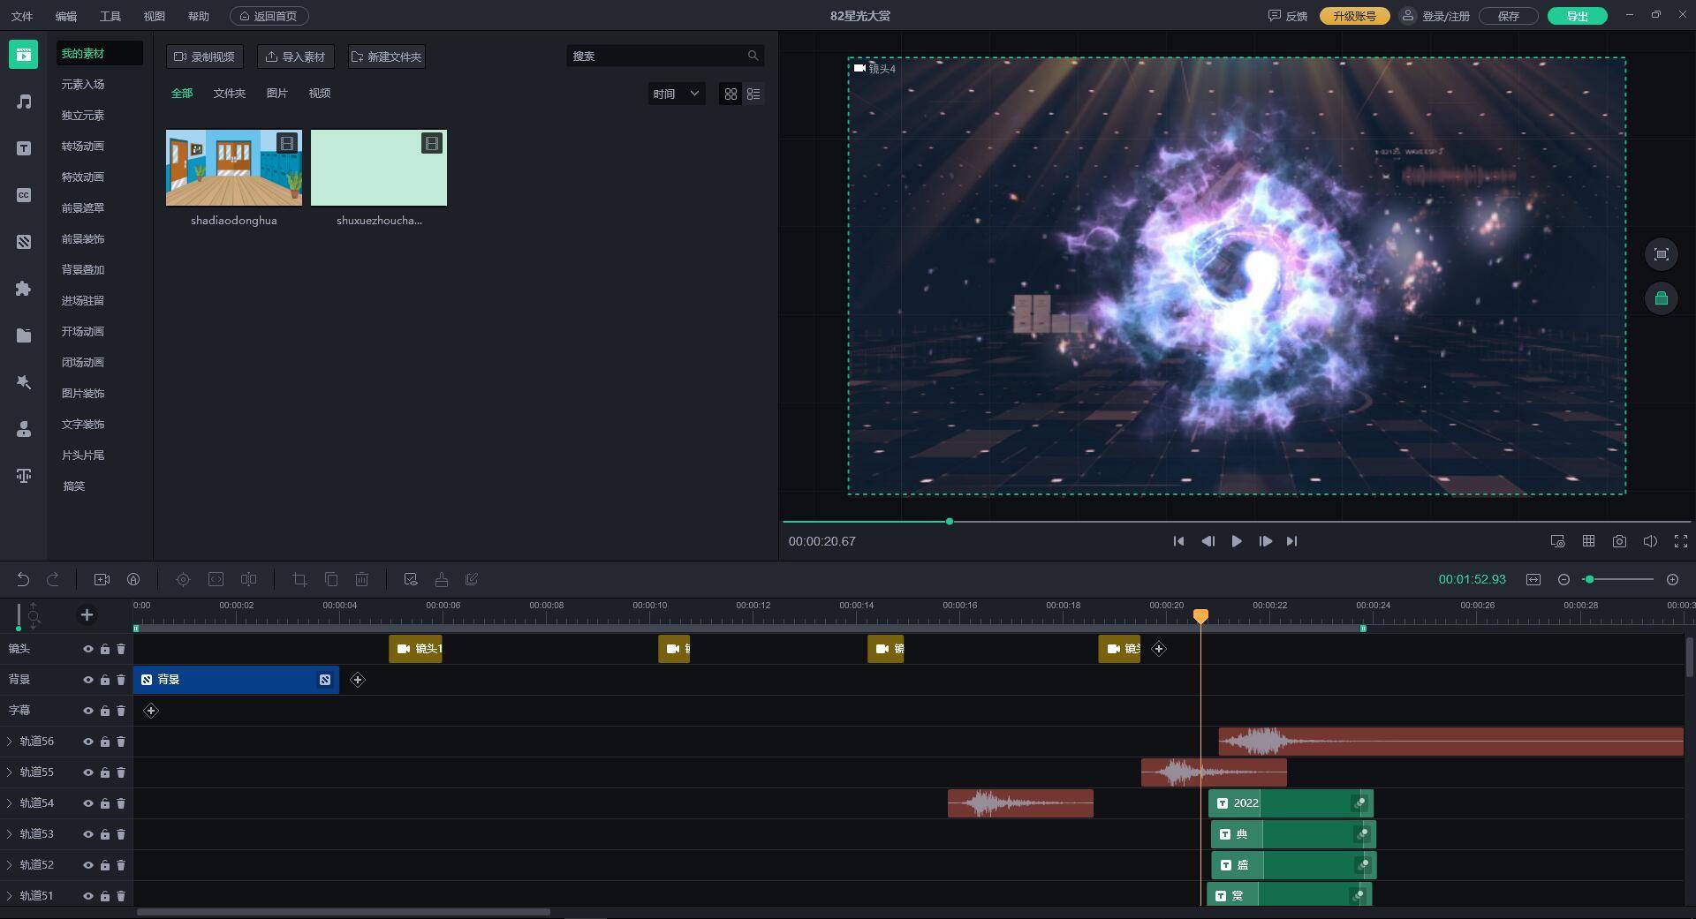Hide the 背景 track with eye icon
1696x919 pixels.
pyautogui.click(x=88, y=680)
